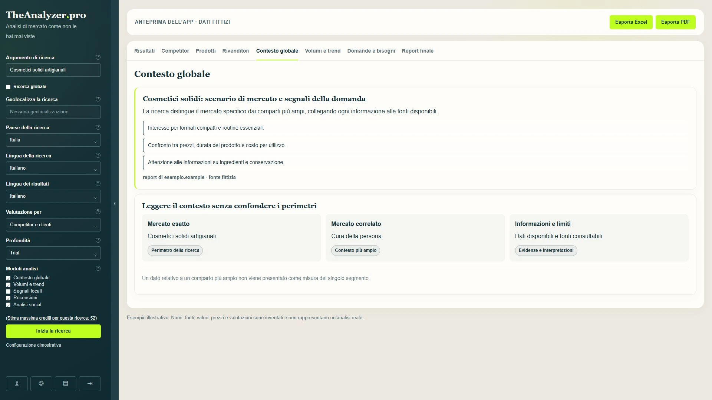712x400 pixels.
Task: Open the Domande e bisogni tab
Action: (371, 51)
